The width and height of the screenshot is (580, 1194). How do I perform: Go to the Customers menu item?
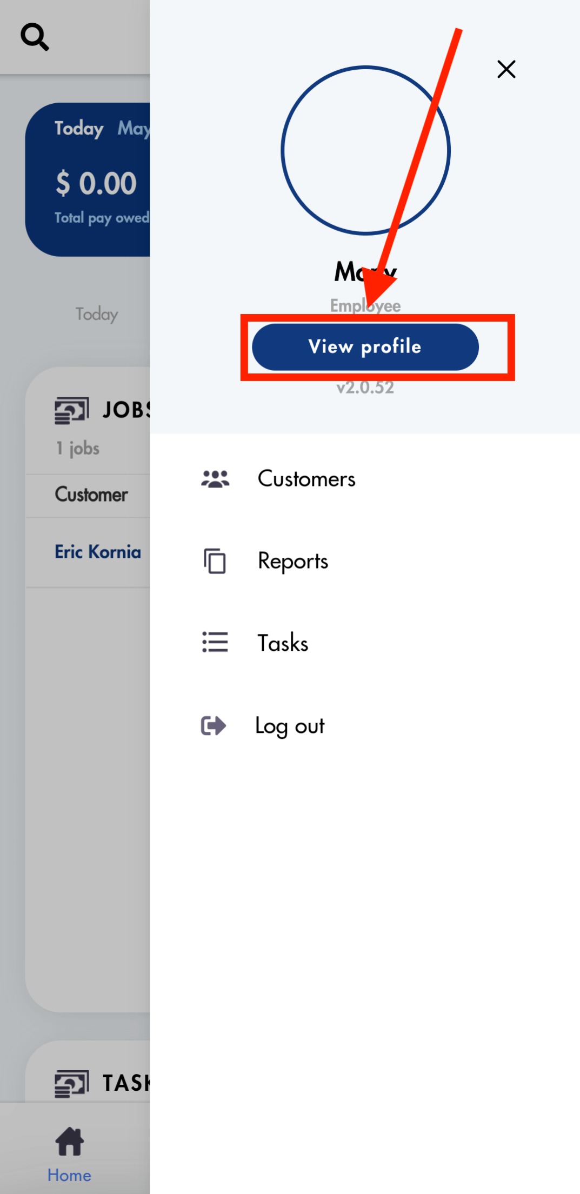coord(306,479)
